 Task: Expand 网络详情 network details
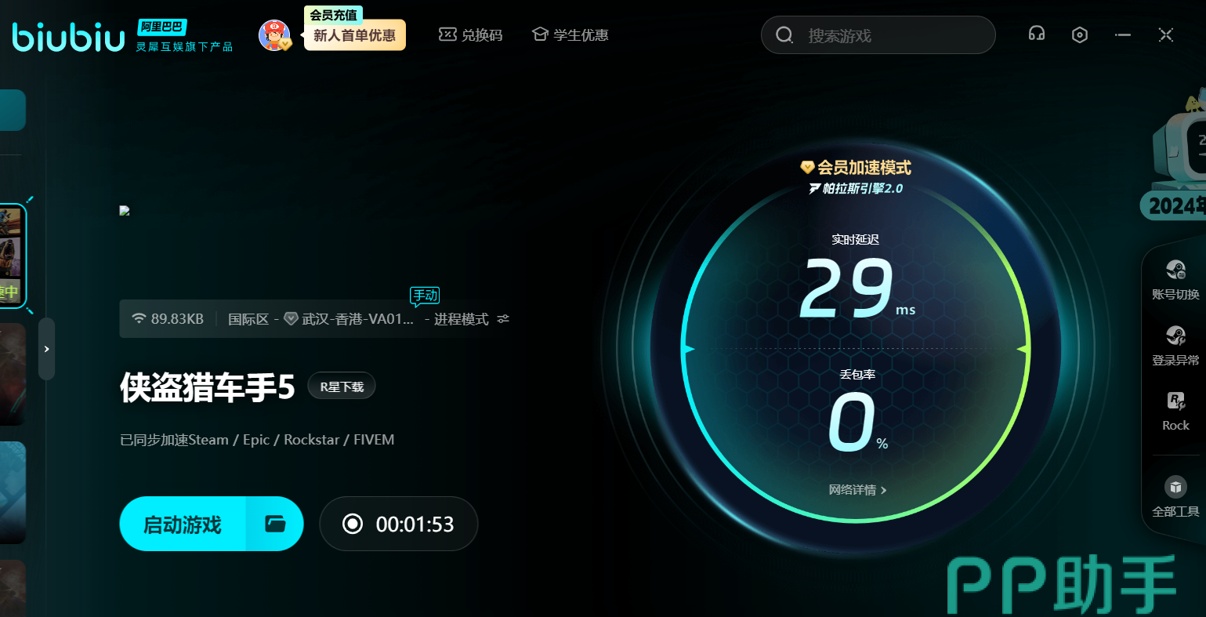(x=857, y=490)
